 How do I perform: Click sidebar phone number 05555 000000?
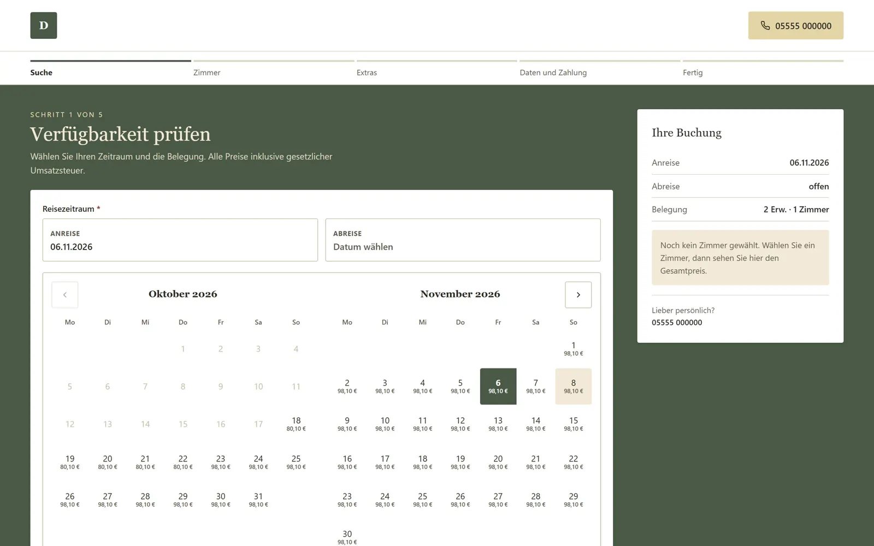[x=677, y=323]
